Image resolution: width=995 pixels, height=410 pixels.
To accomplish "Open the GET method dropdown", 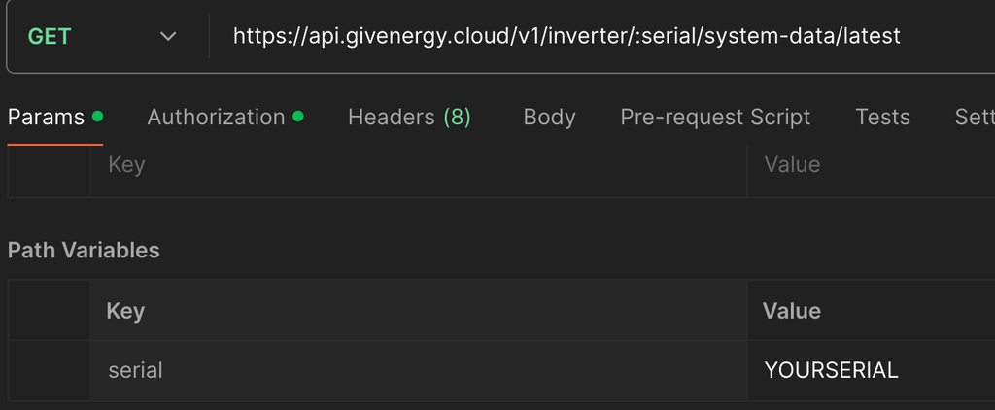I will tap(49, 36).
